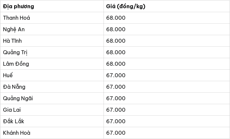Image resolution: width=230 pixels, height=139 pixels.
Task: Click the Đà Nẵng cell
Action: pos(52,87)
